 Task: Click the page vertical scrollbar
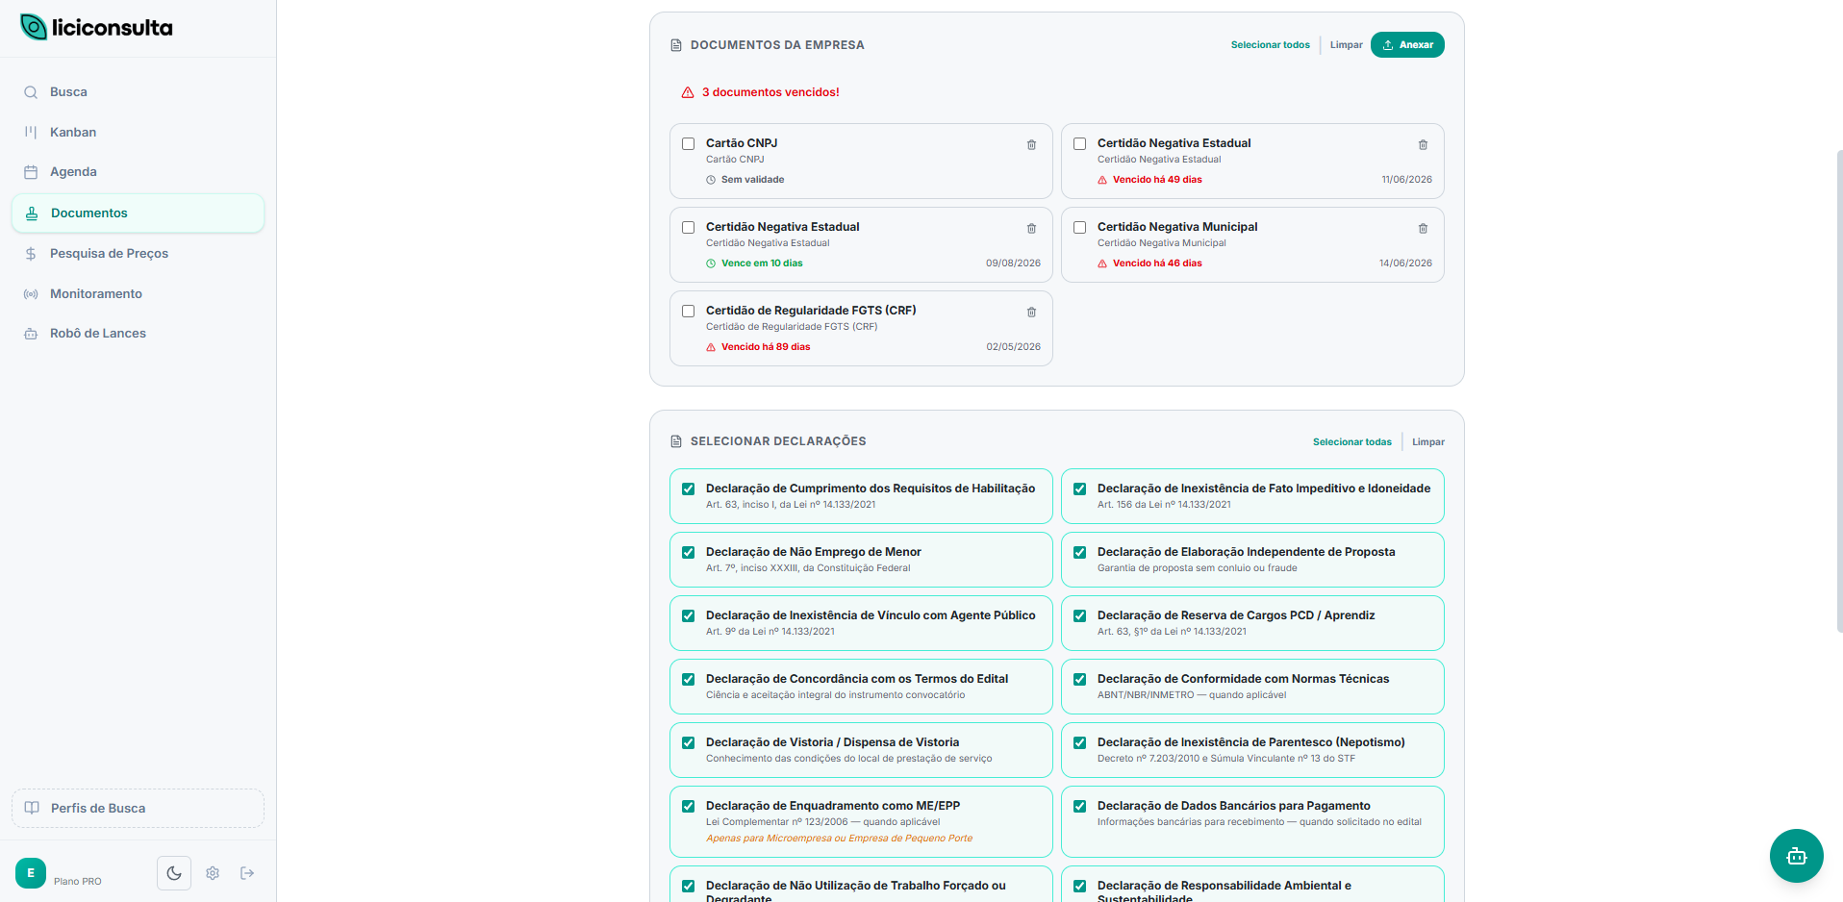click(1839, 389)
